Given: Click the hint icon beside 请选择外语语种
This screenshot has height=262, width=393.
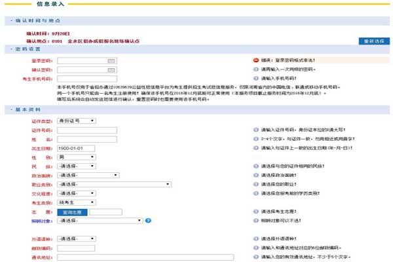Looking at the screenshot, I should pyautogui.click(x=256, y=239).
